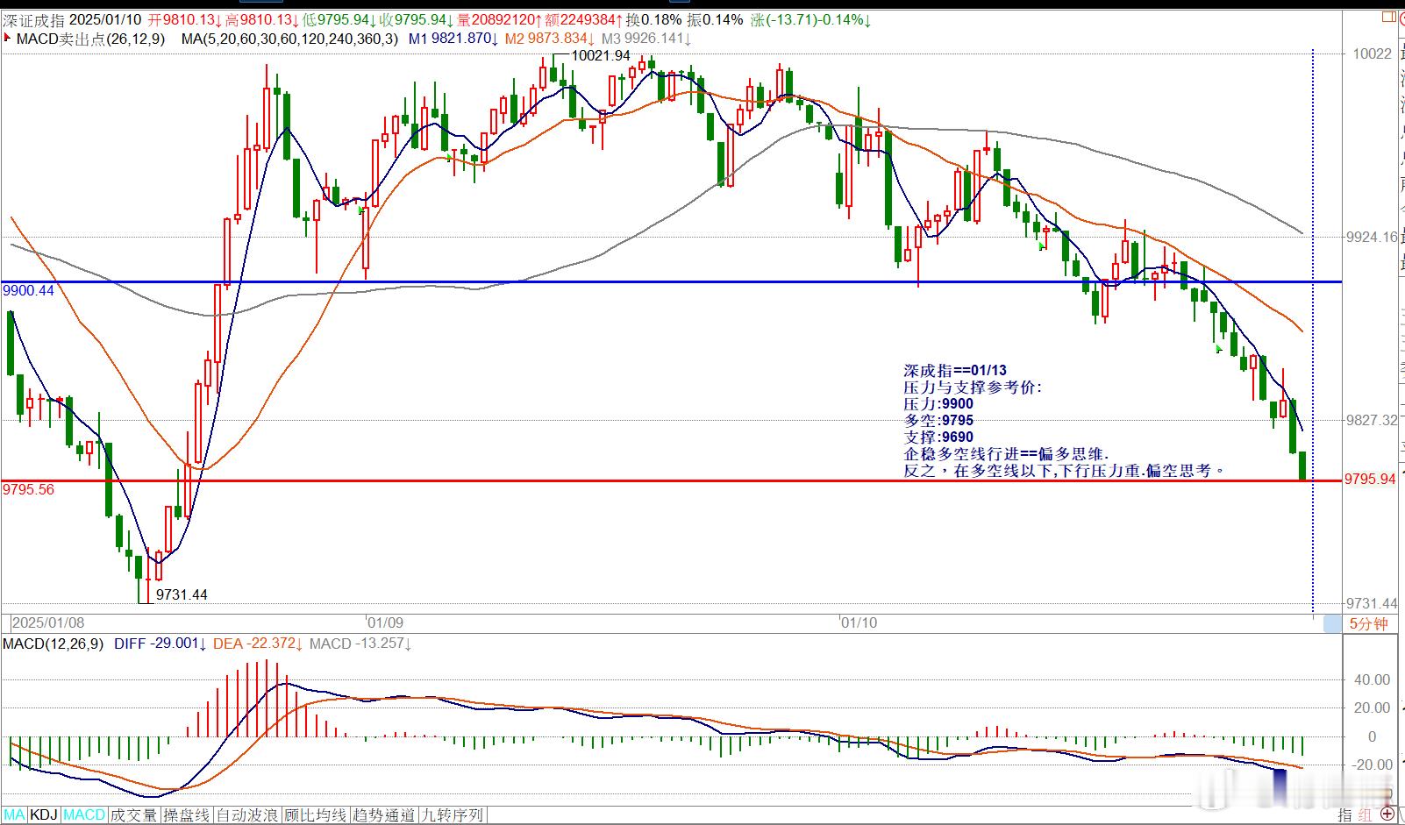Viewport: 1405px width, 825px height.
Task: Click the 涨(-13.71)-0.14% change value
Action: pyautogui.click(x=811, y=20)
